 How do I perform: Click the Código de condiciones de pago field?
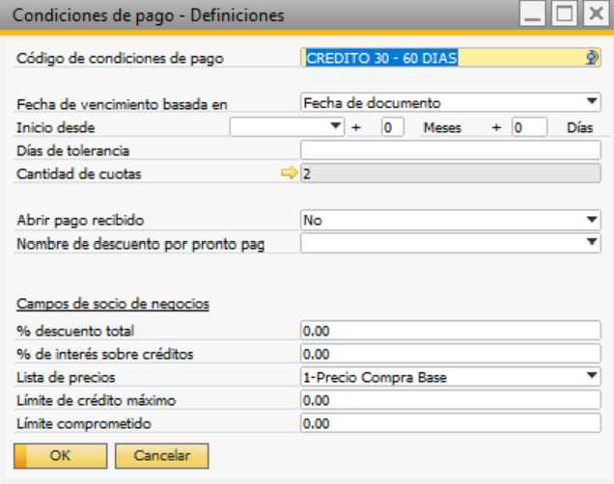(x=444, y=58)
